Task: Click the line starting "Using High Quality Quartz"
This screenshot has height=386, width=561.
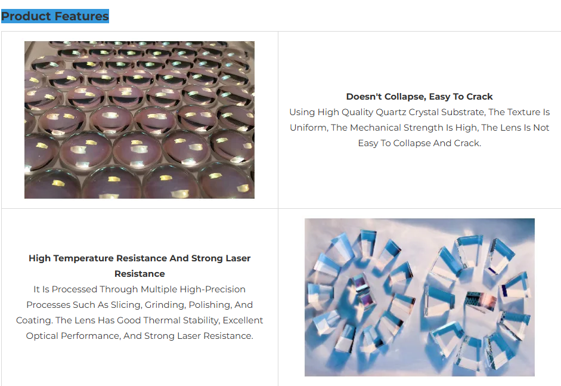Action: point(419,112)
